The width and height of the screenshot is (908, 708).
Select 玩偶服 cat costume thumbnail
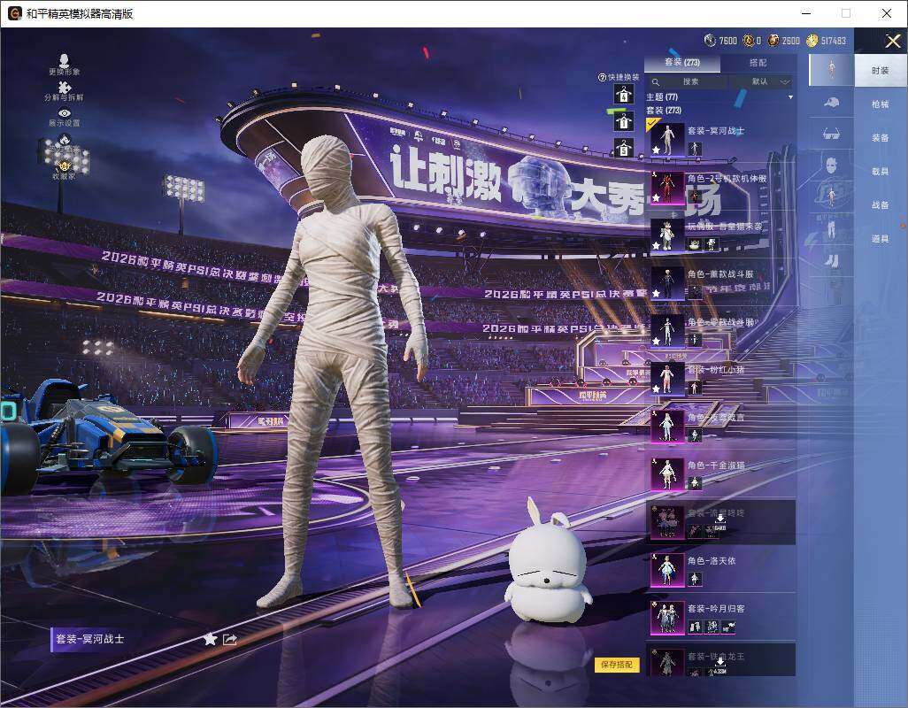tap(667, 235)
